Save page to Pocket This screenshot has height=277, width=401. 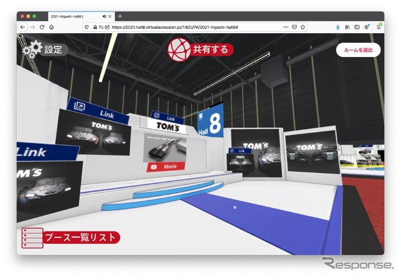coord(294,27)
